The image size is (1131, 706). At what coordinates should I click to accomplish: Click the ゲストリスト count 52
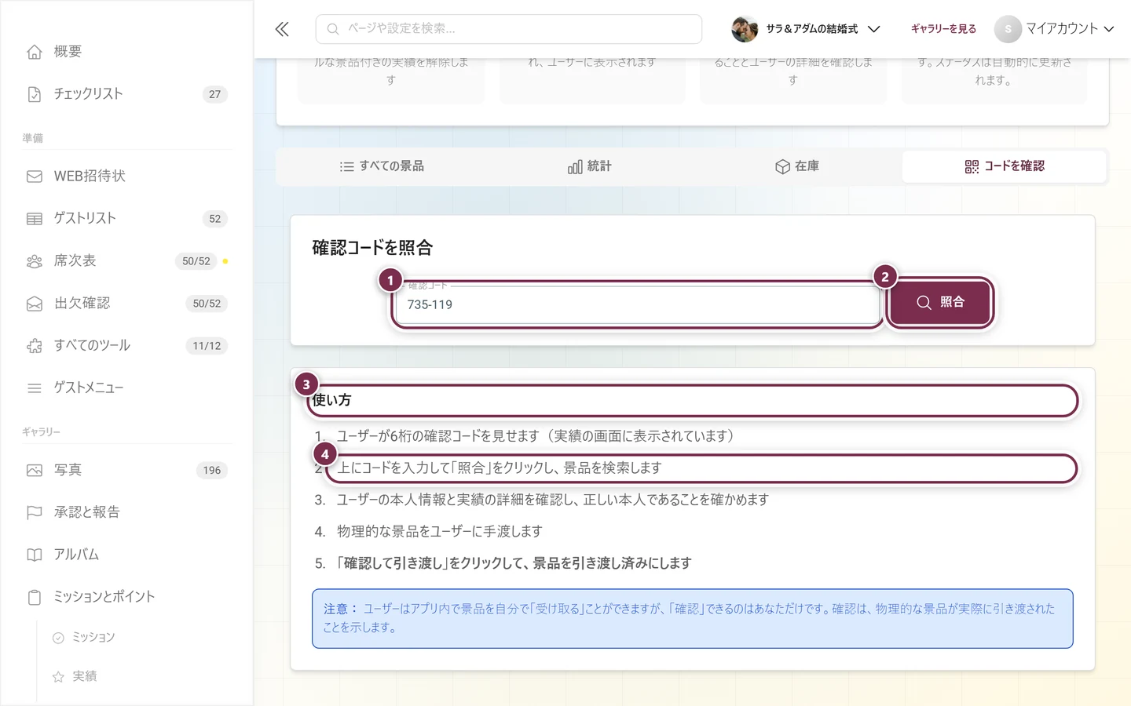point(214,219)
